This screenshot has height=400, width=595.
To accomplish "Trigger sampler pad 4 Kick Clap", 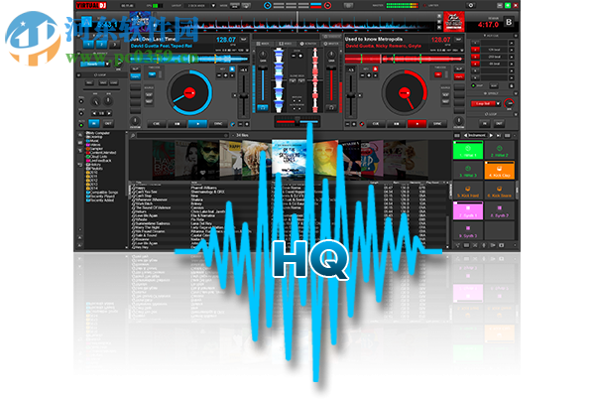I will 500,170.
